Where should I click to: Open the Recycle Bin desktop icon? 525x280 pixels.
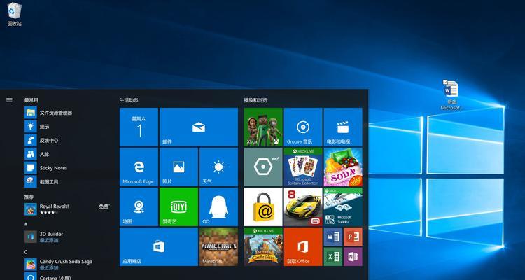[15, 14]
